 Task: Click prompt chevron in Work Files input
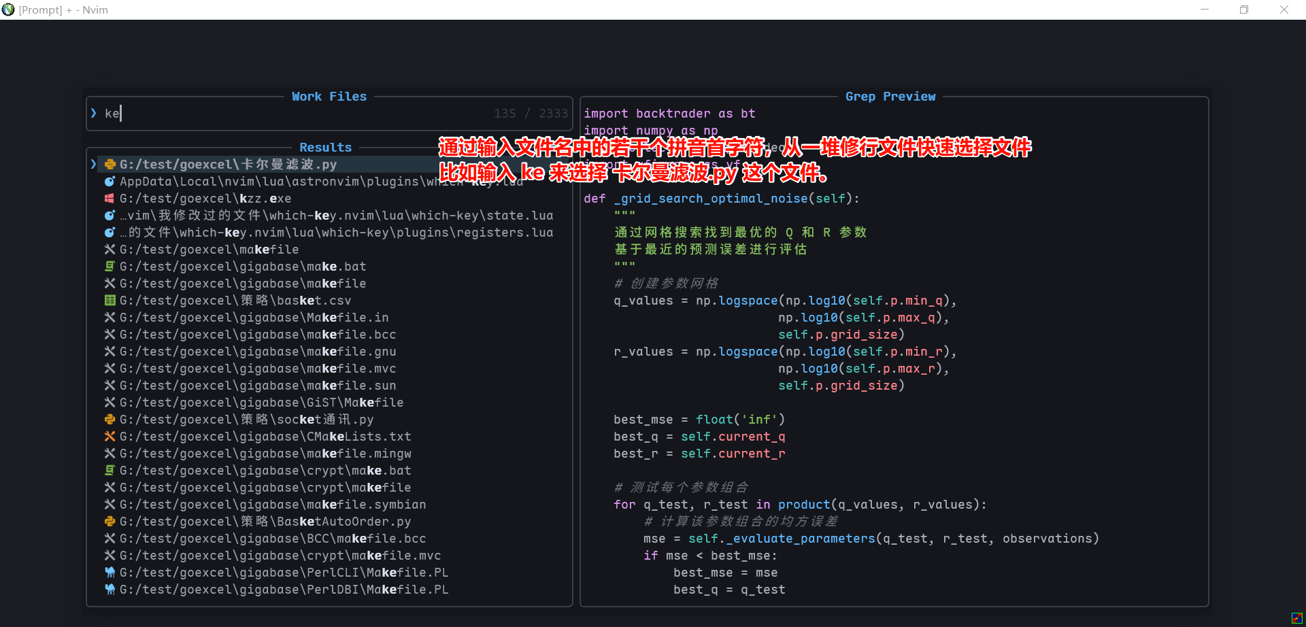point(94,114)
